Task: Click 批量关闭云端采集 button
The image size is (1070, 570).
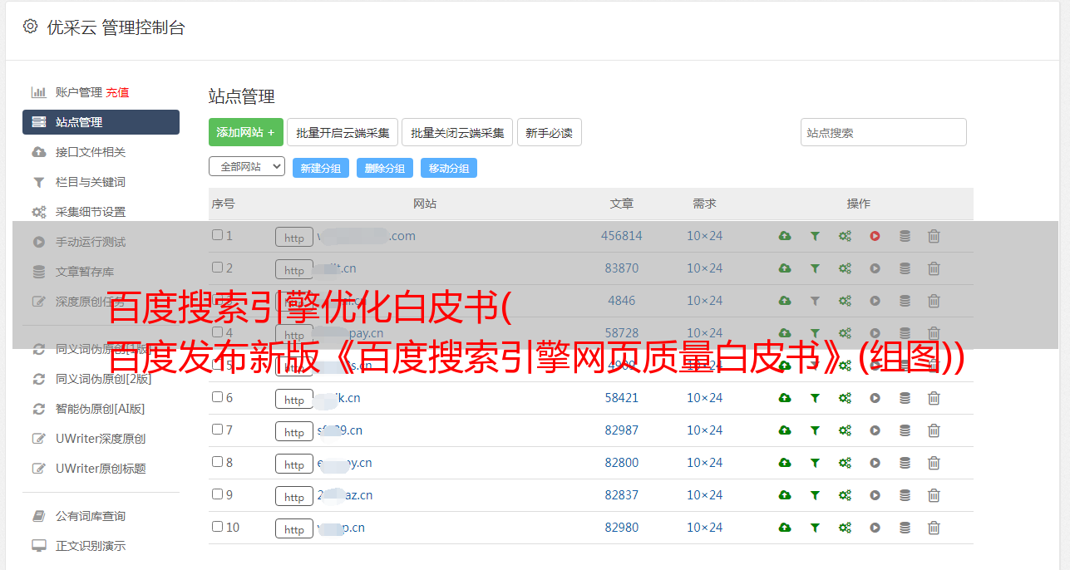Action: pyautogui.click(x=457, y=132)
